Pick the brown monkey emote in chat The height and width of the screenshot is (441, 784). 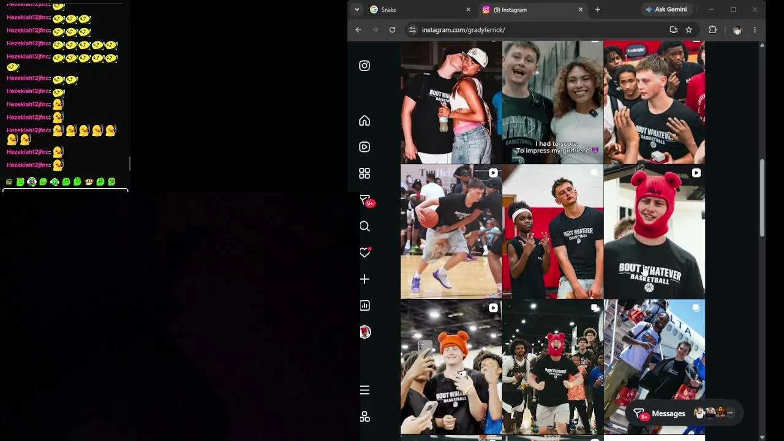click(x=89, y=182)
